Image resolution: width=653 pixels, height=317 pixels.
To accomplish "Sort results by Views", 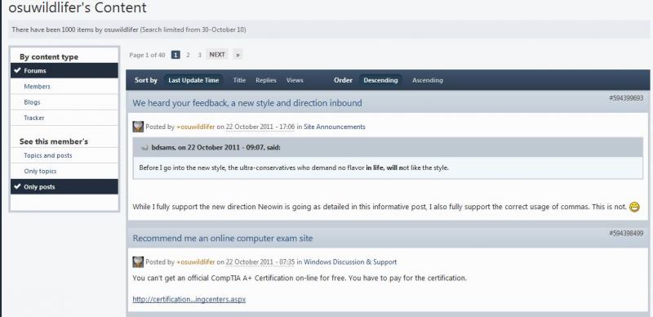I will pyautogui.click(x=295, y=81).
